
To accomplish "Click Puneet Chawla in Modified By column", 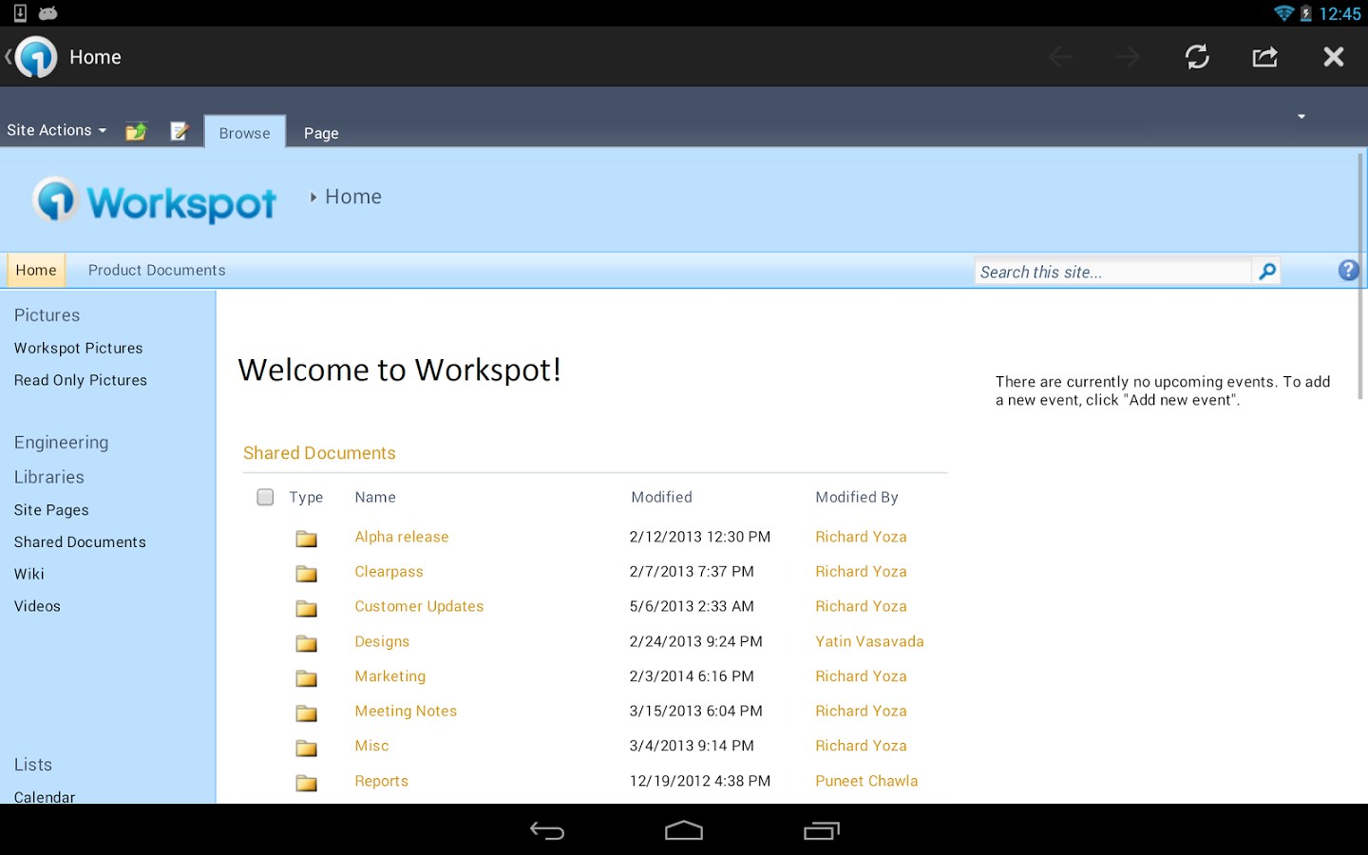I will click(866, 781).
